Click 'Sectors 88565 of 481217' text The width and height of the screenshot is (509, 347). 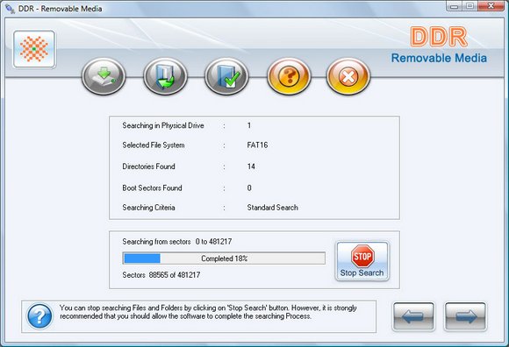click(x=161, y=275)
